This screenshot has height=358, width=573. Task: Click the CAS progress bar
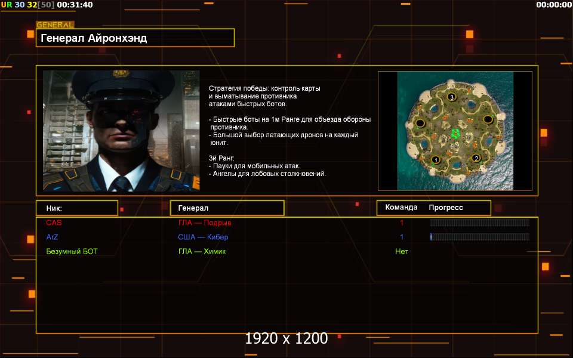click(x=479, y=223)
